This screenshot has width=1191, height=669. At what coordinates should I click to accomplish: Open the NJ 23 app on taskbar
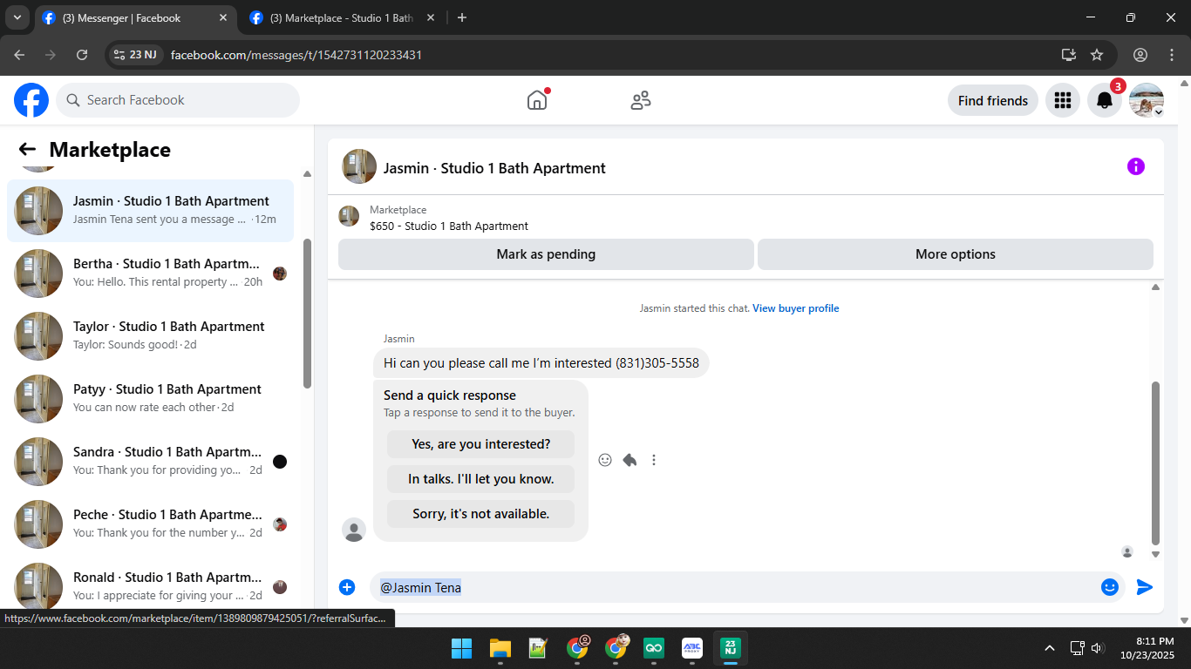[x=731, y=648]
